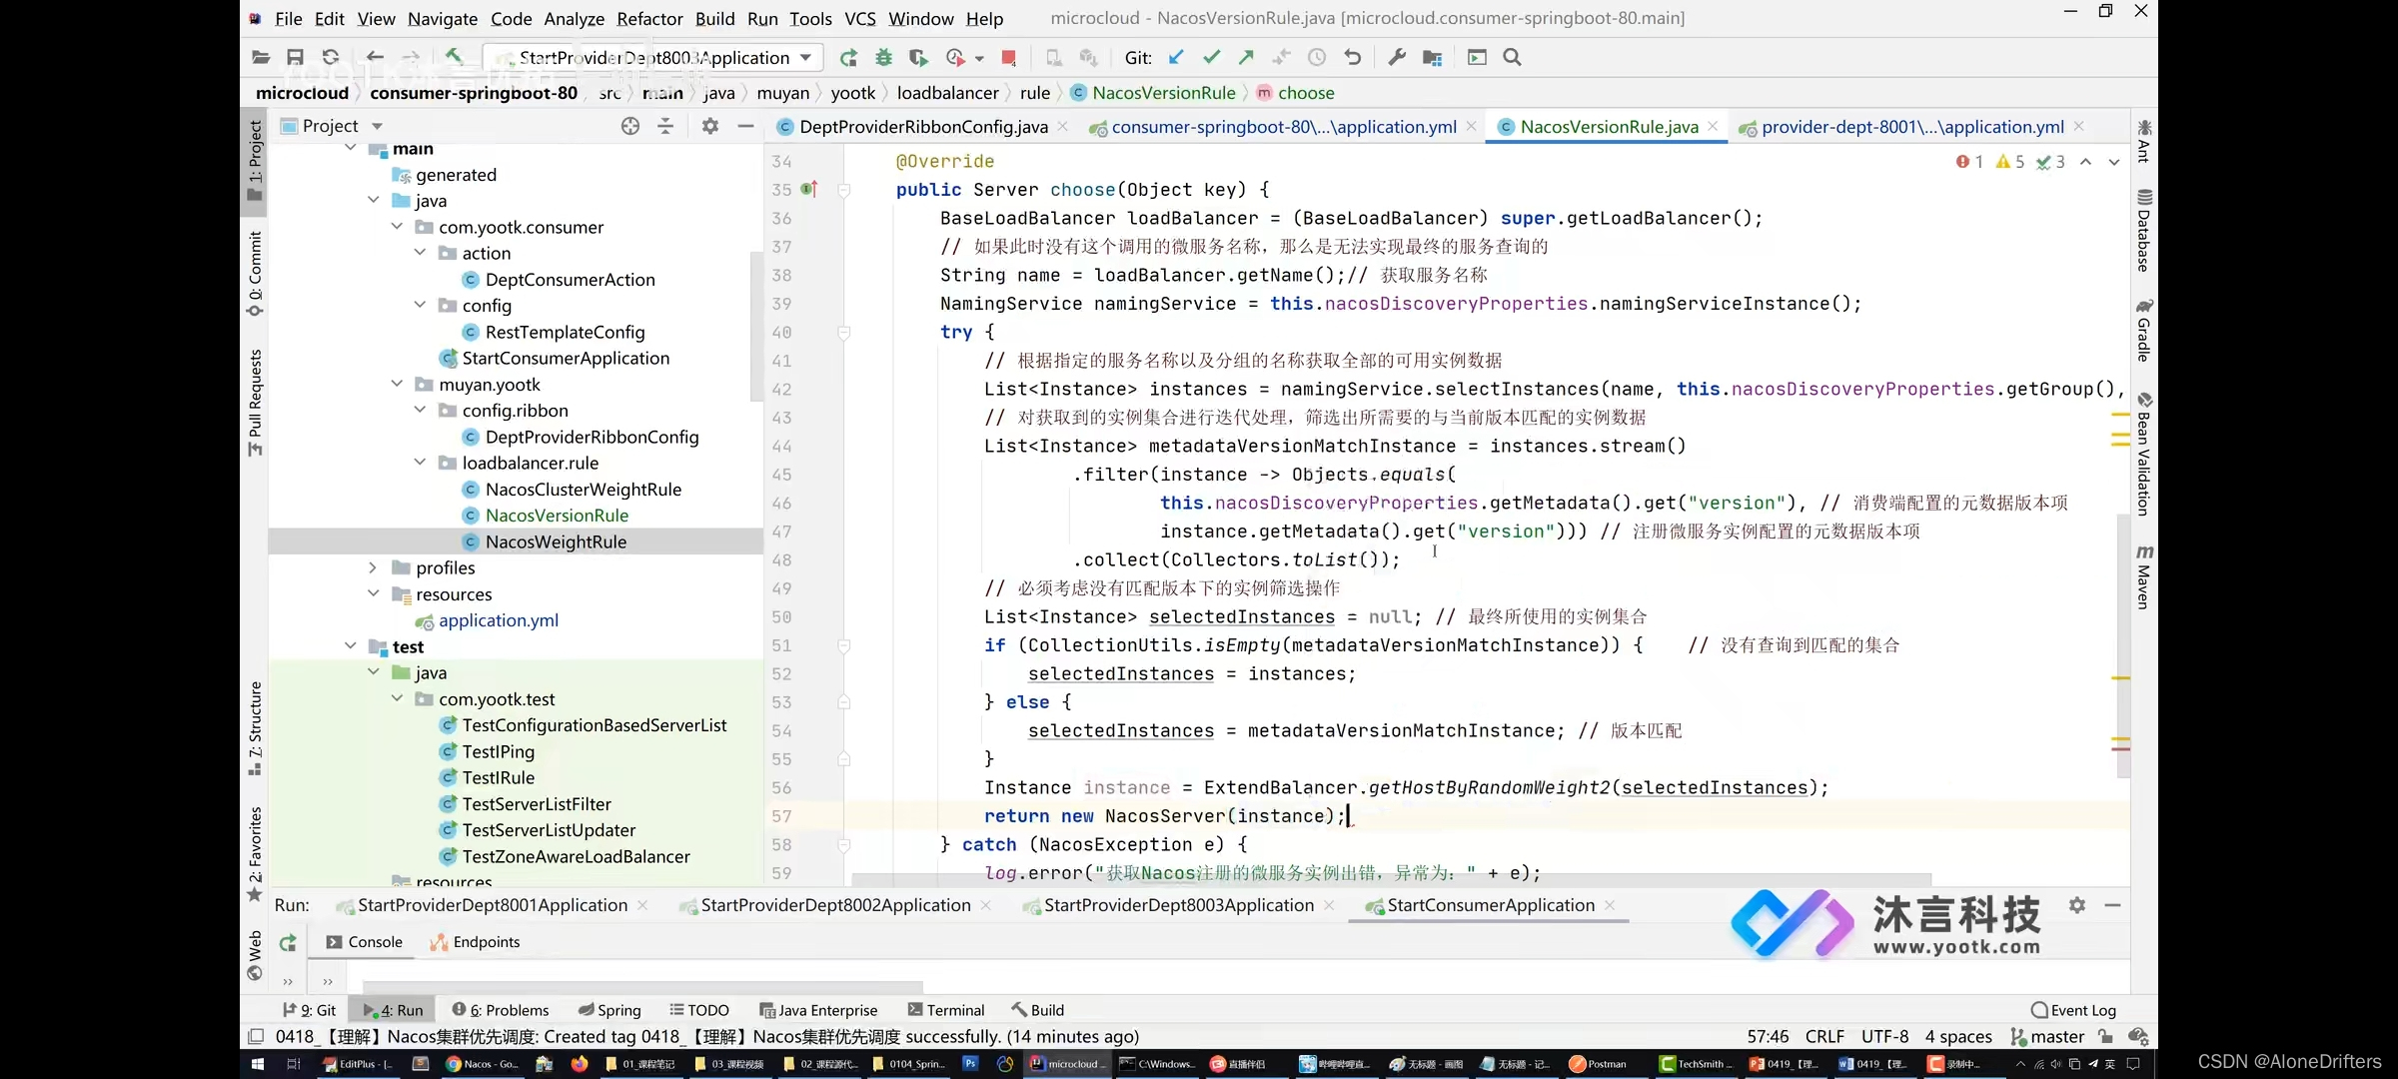Open Search Everywhere magnifier icon
Screen dimensions: 2398x1079
click(x=1512, y=58)
